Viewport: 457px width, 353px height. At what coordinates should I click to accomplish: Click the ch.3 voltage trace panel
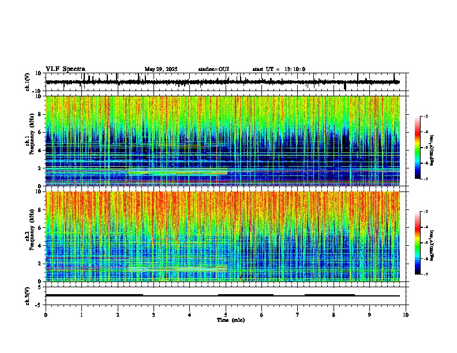(x=226, y=296)
